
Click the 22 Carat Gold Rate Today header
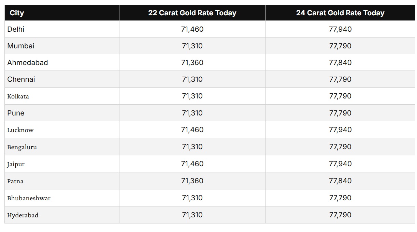coord(192,13)
